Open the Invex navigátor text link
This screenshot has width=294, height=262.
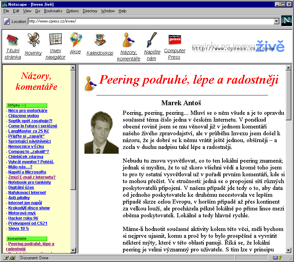coord(55,54)
